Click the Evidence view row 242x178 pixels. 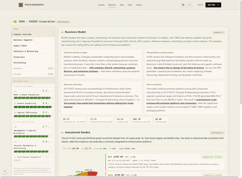coord(33,69)
